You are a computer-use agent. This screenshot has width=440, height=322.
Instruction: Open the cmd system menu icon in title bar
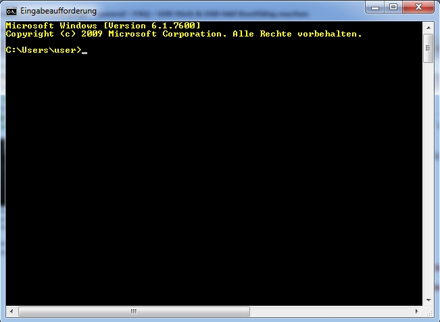tap(11, 11)
